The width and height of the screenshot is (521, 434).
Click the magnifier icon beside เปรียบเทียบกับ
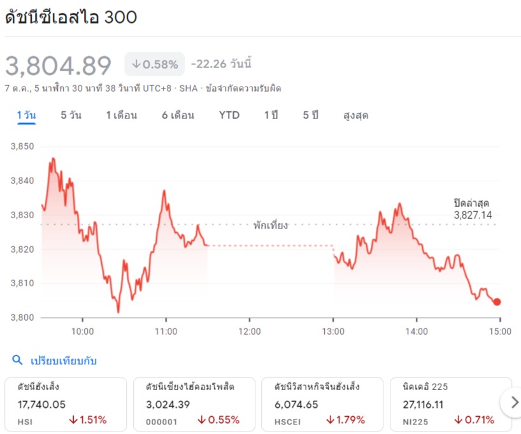pyautogui.click(x=17, y=361)
